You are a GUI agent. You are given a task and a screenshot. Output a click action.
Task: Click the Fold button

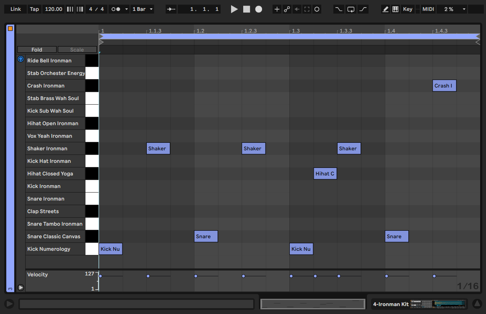pos(37,49)
